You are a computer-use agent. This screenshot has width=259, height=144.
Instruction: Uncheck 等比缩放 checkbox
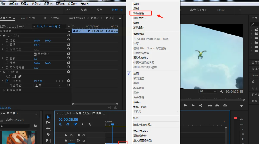click(35, 54)
